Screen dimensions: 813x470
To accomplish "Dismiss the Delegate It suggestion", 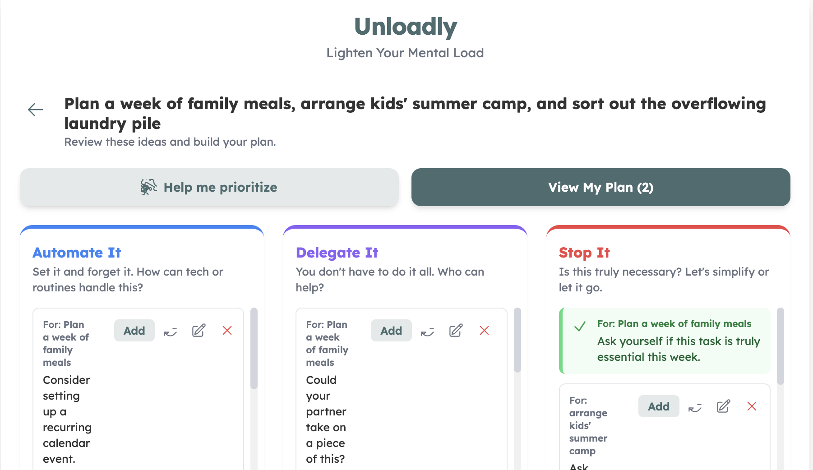I will coord(485,331).
